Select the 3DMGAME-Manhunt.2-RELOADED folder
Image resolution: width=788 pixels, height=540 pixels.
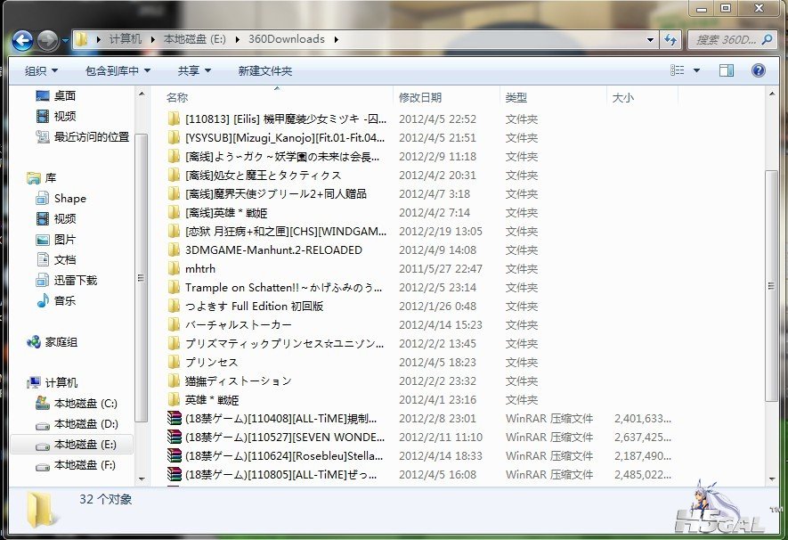coord(273,250)
